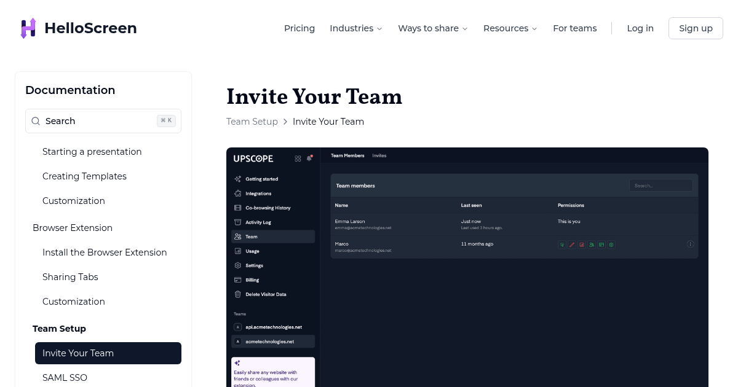Click the Marco member name
Viewport: 738px width, 387px height.
(x=341, y=244)
